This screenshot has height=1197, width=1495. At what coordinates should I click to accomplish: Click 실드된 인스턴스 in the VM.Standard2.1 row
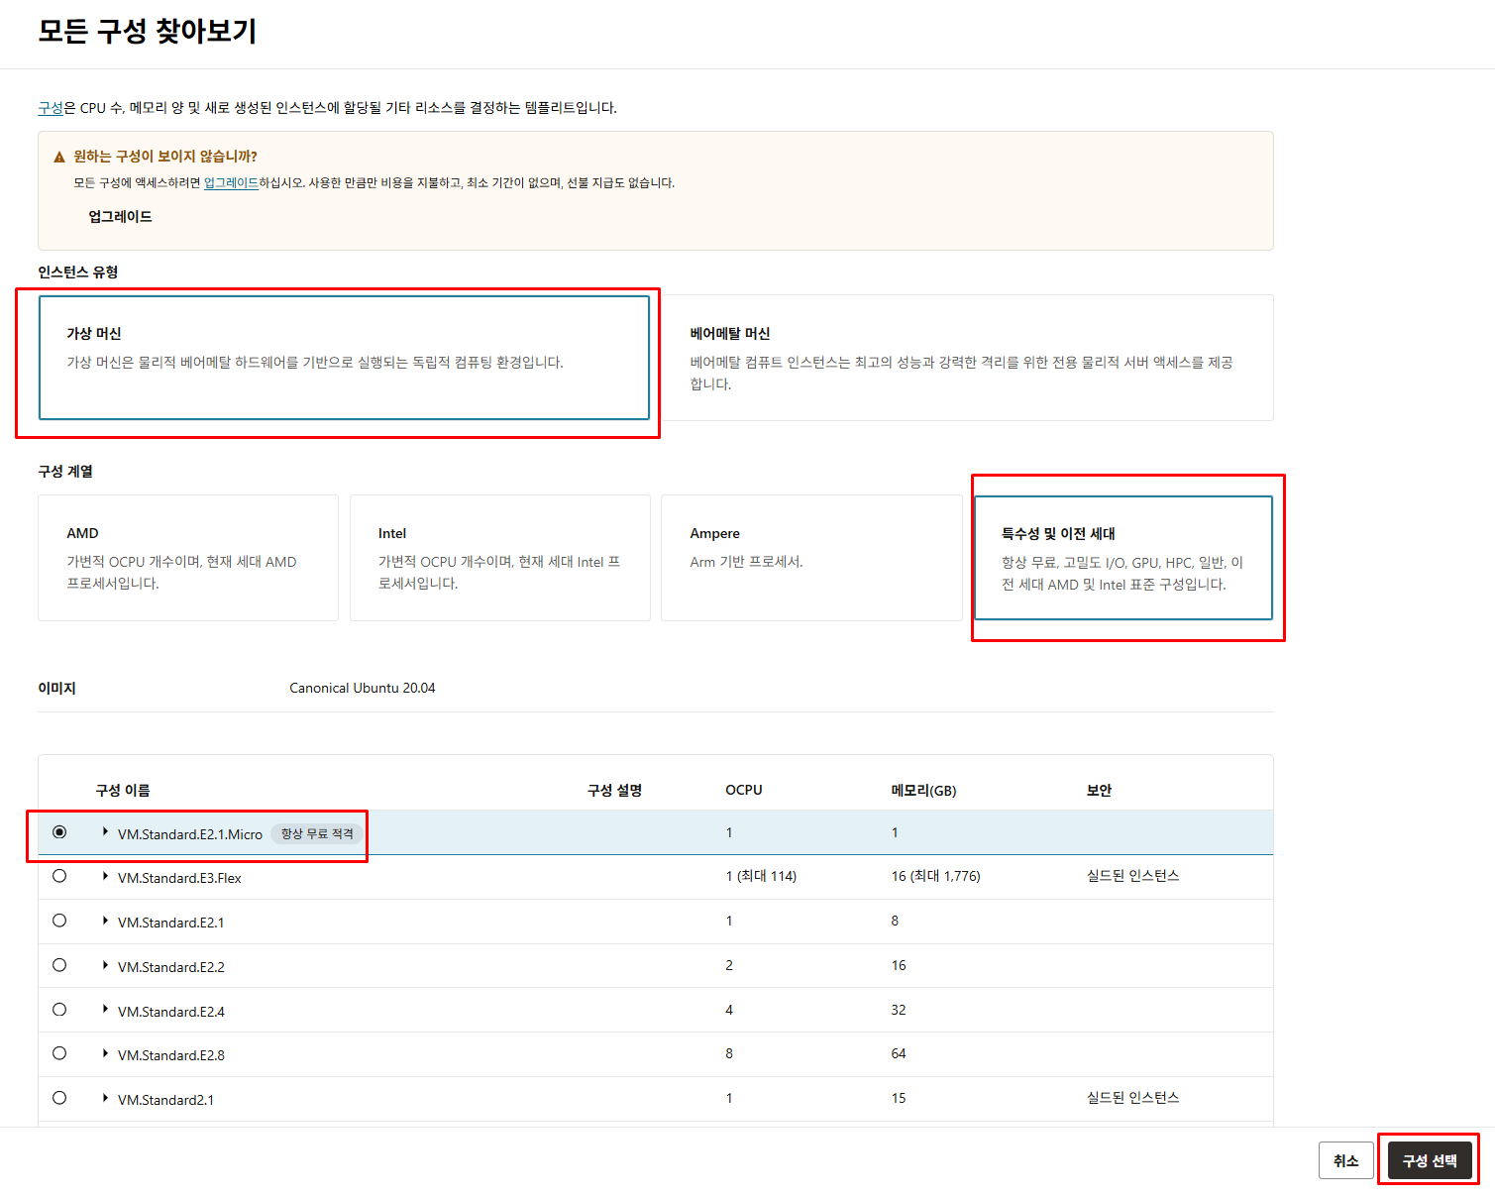coord(1133,1098)
